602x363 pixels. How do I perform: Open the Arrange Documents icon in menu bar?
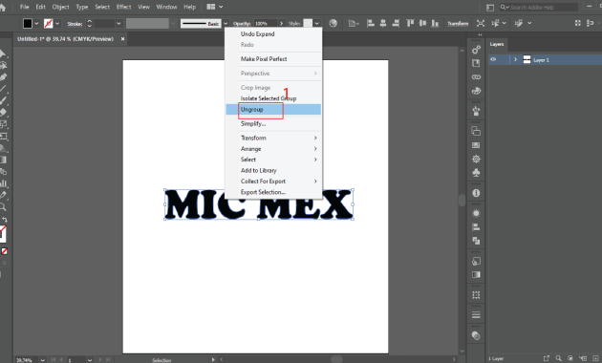tap(211, 7)
